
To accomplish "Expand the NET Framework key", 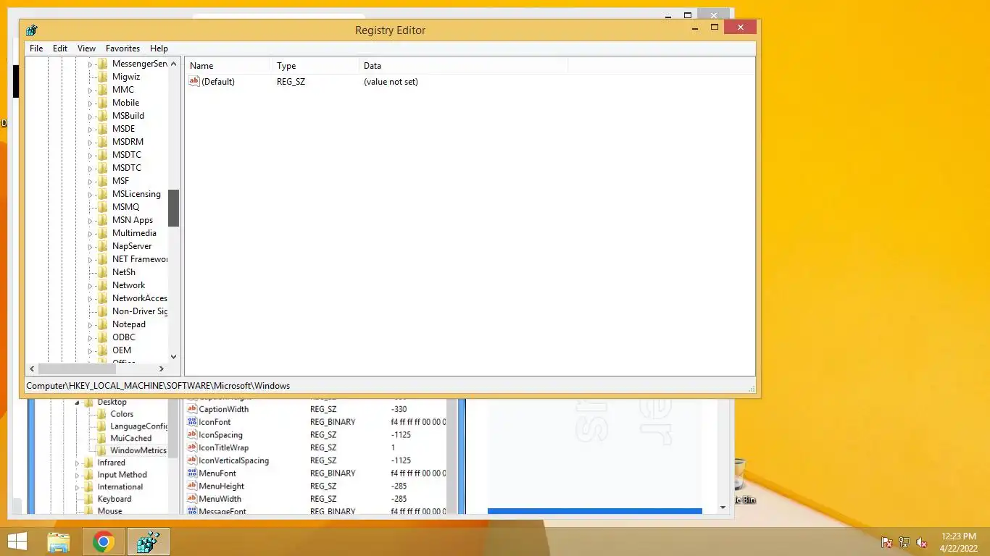I will 91,260.
